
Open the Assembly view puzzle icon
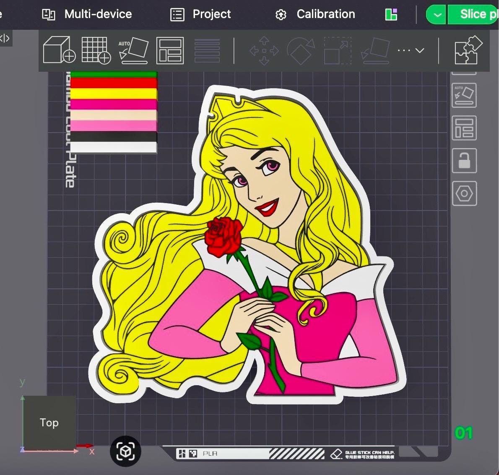tap(468, 50)
